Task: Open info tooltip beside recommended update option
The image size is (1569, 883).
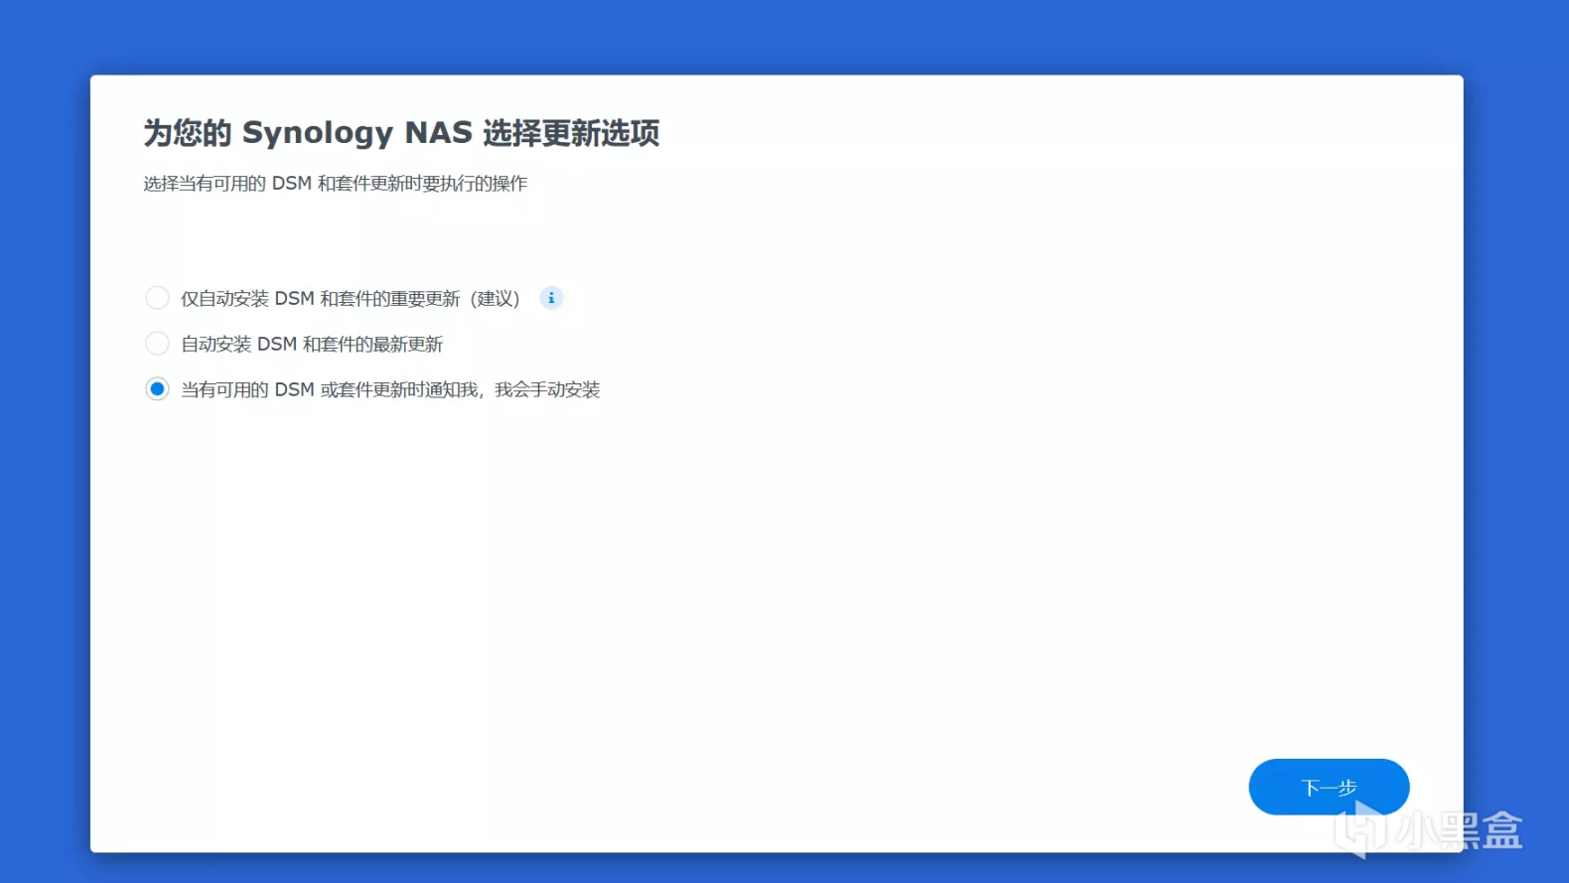Action: (551, 298)
